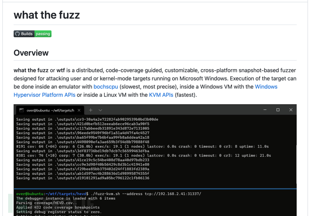Click the bold 'wtf' abbreviation in the description
Screen dimensions: 312x216
click(61, 71)
